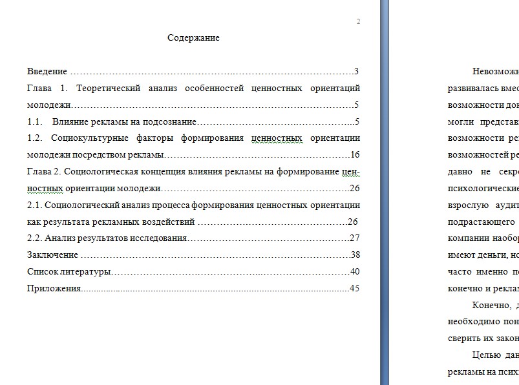Click page number 38 of Заключение
Viewport: 519px width, 385px height.
pos(355,255)
